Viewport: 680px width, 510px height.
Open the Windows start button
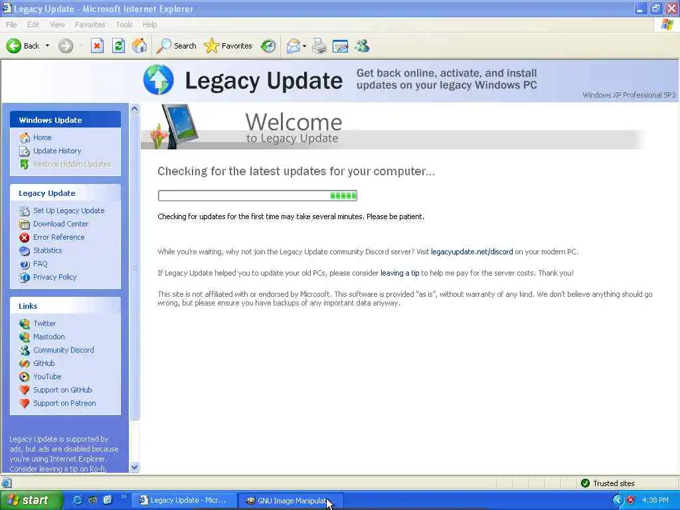[31, 501]
